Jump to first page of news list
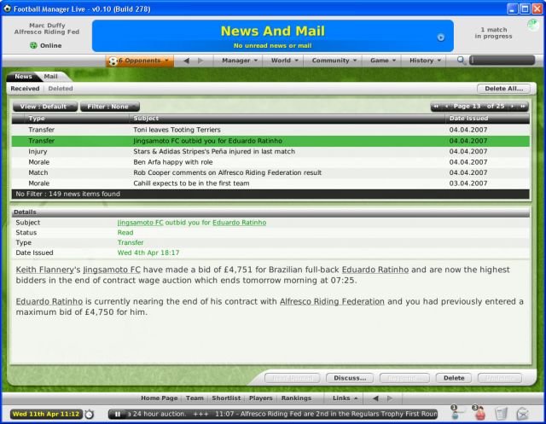This screenshot has height=424, width=546. point(437,107)
